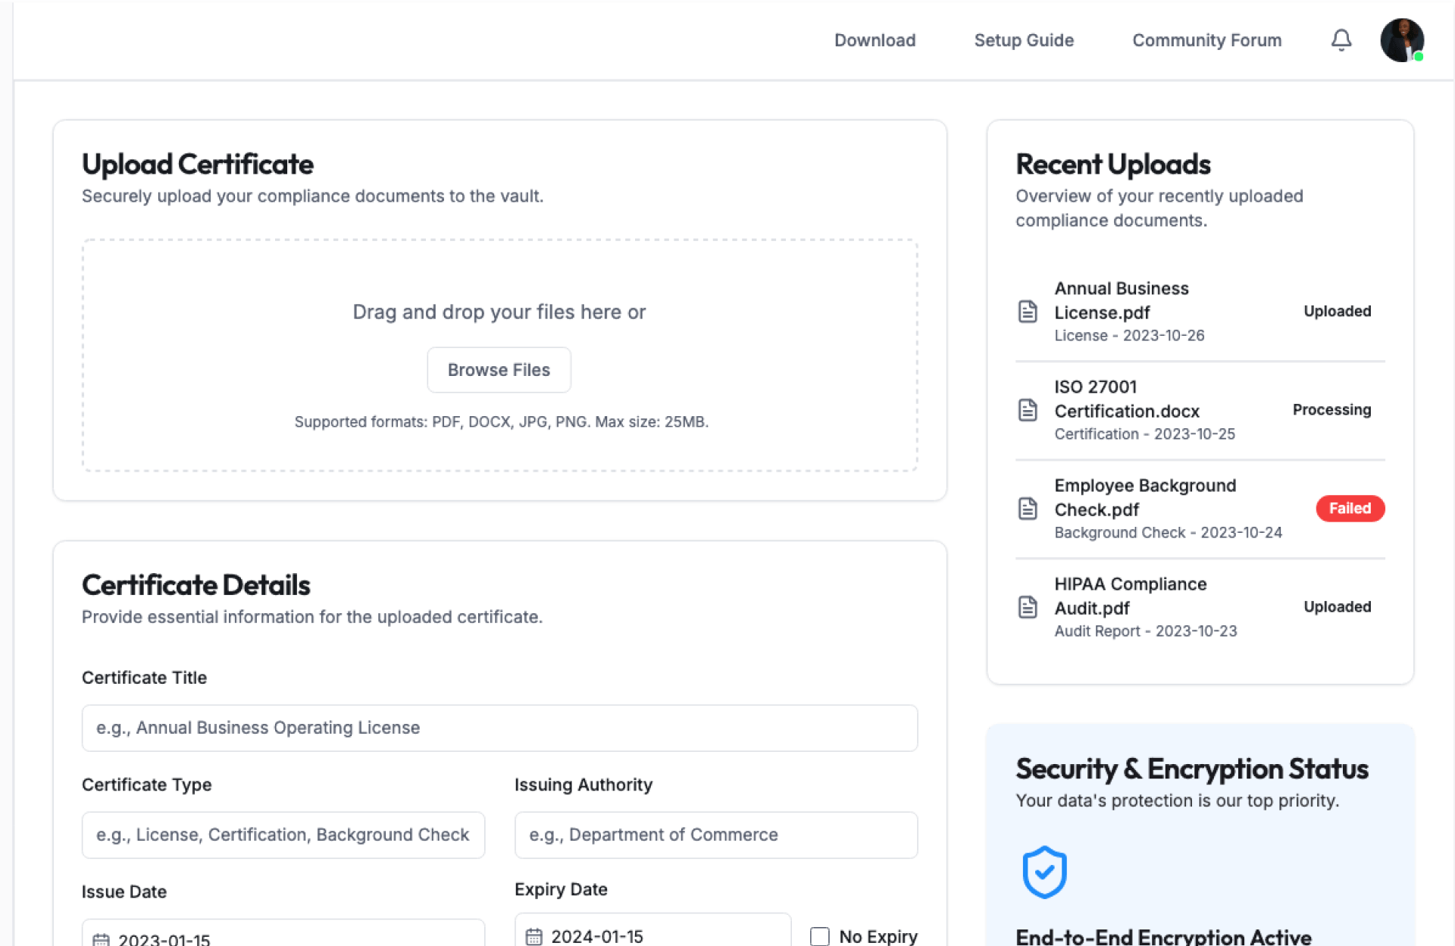This screenshot has width=1455, height=946.
Task: Click the HIPAA Compliance Audit file icon
Action: (1028, 607)
